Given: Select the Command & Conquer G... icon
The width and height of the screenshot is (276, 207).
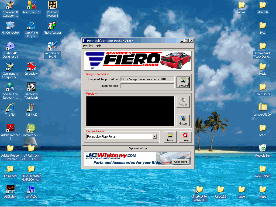Looking at the screenshot, I should click(11, 70).
